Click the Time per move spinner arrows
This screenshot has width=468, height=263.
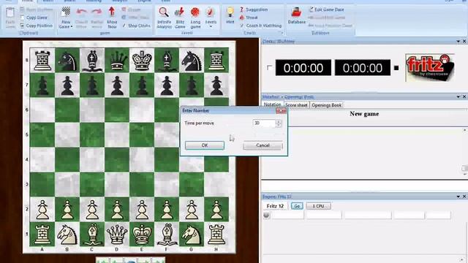(279, 123)
